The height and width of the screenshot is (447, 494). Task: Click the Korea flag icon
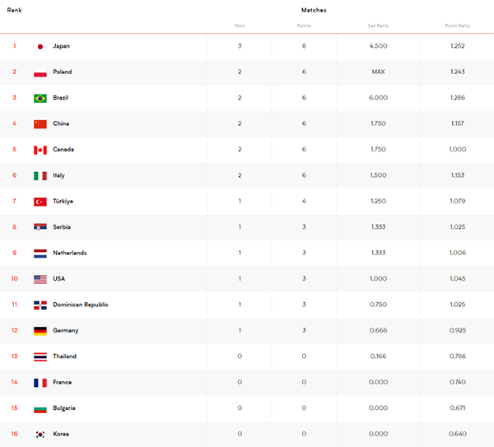point(40,434)
